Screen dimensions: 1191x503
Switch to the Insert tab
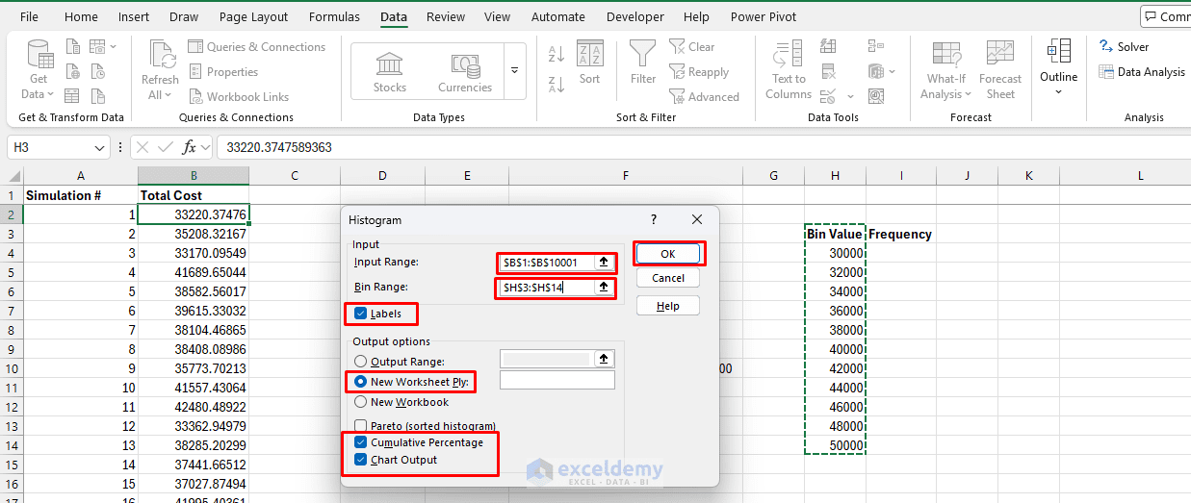pos(134,16)
